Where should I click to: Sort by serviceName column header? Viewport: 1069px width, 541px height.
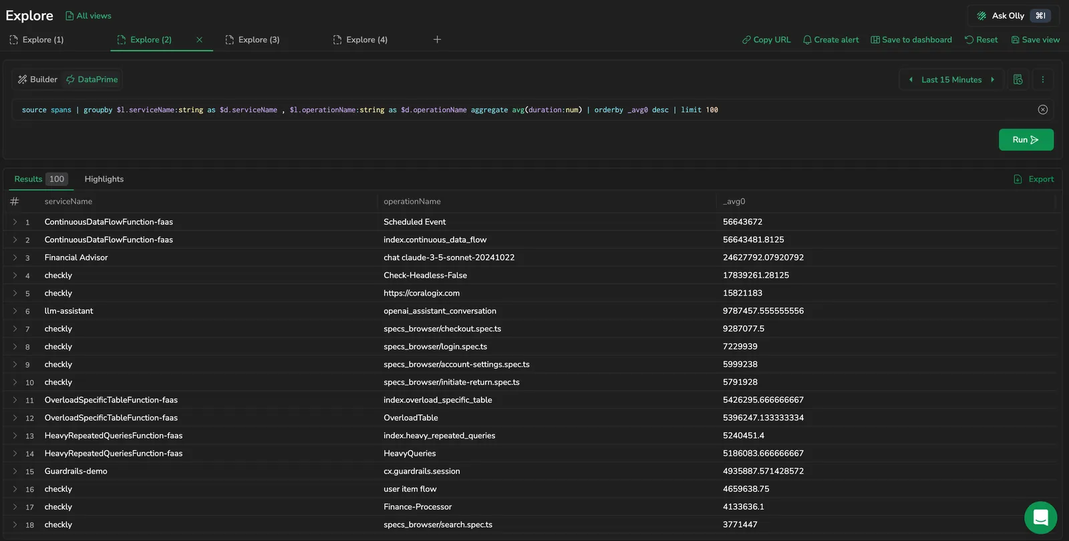[x=68, y=201]
